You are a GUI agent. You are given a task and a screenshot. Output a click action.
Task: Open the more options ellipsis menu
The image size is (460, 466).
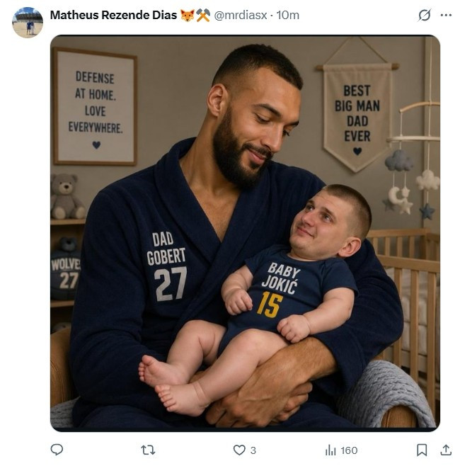click(445, 15)
